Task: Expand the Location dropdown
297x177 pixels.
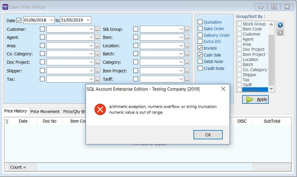Action: point(181,46)
